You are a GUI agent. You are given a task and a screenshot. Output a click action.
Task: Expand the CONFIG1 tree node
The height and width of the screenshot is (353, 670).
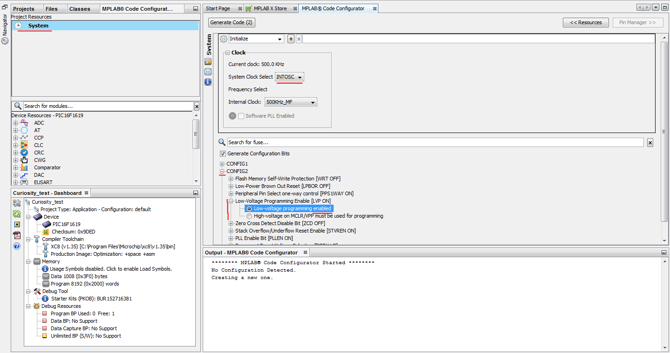(222, 164)
